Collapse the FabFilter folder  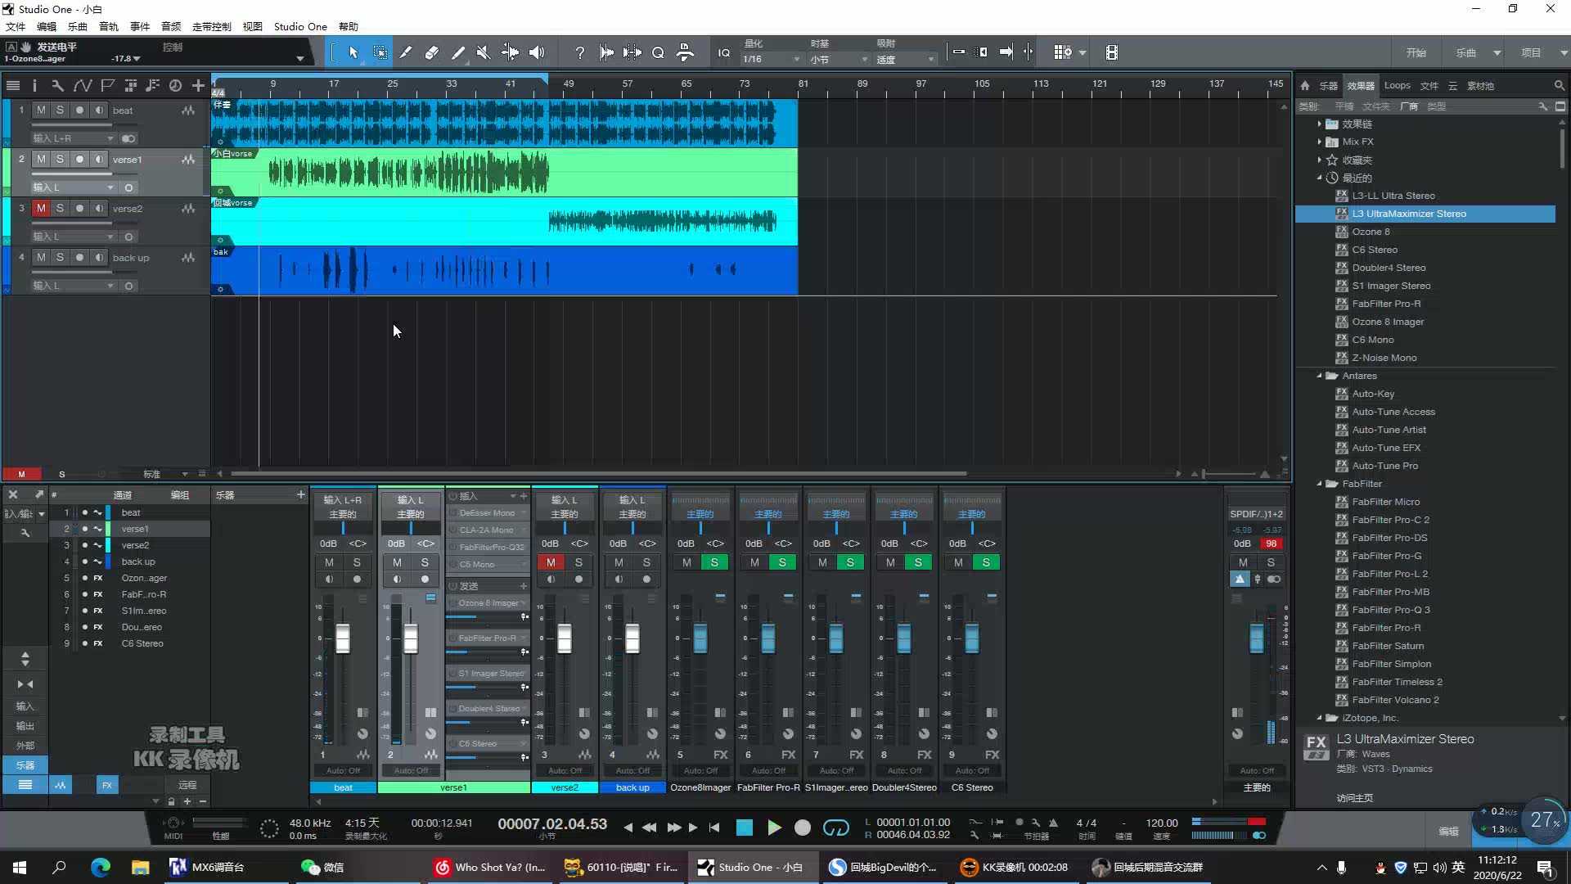1319,484
